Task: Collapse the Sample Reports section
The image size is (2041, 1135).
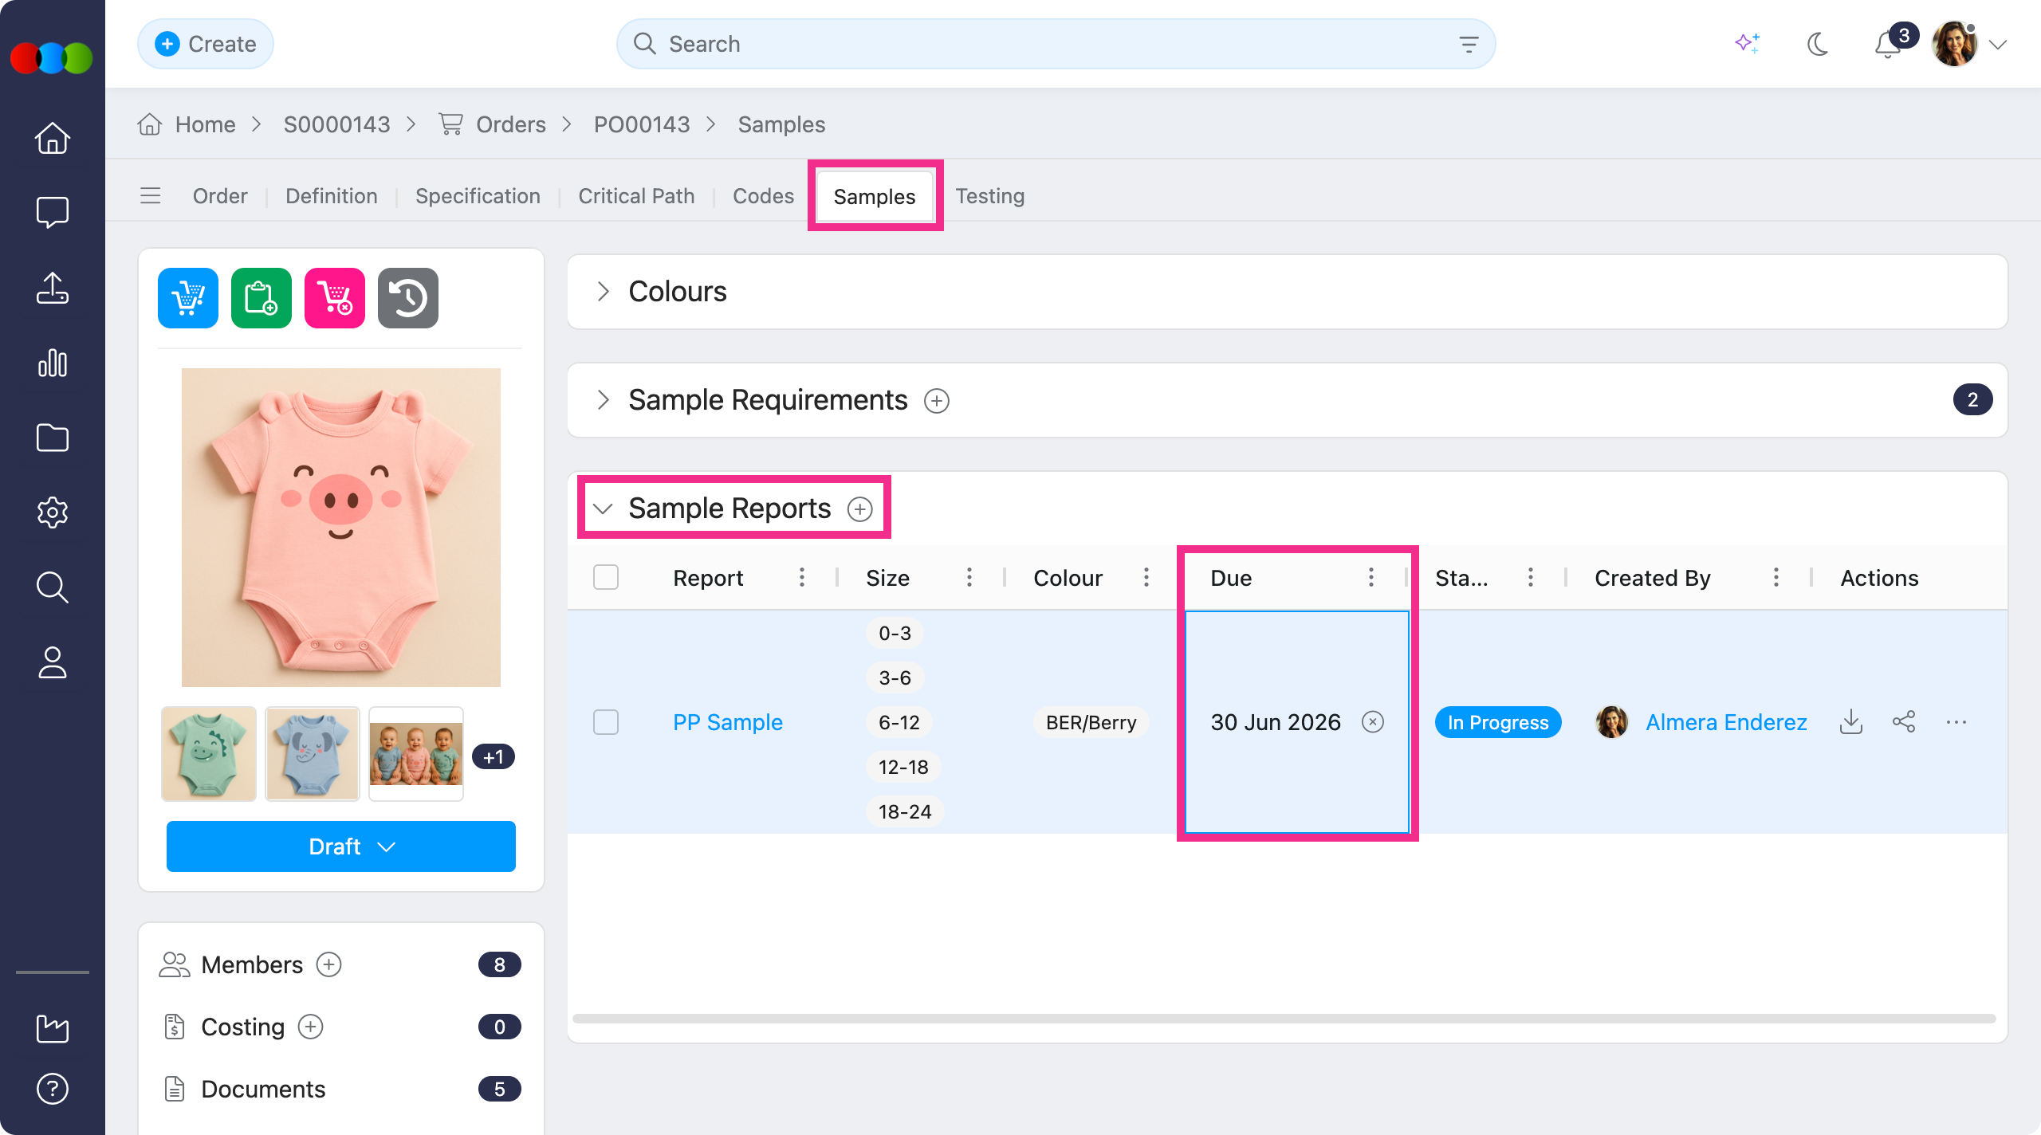Action: click(604, 509)
